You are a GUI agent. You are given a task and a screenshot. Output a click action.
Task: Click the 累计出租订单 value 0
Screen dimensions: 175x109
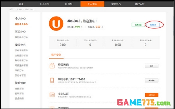(90, 45)
